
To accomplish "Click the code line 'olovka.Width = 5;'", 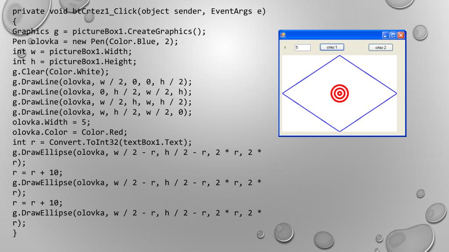I will tap(51, 122).
